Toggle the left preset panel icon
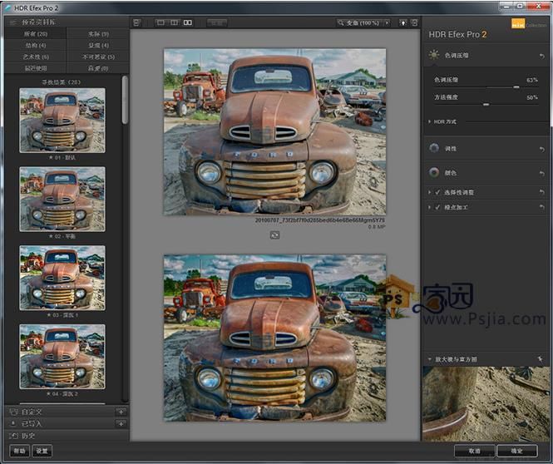This screenshot has width=553, height=464. point(138,22)
